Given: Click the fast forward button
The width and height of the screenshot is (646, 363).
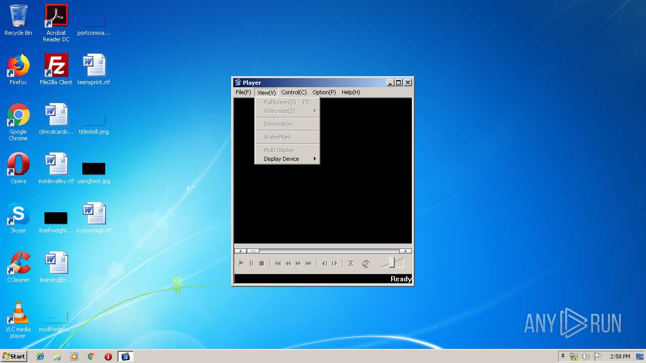Looking at the screenshot, I should click(x=298, y=263).
